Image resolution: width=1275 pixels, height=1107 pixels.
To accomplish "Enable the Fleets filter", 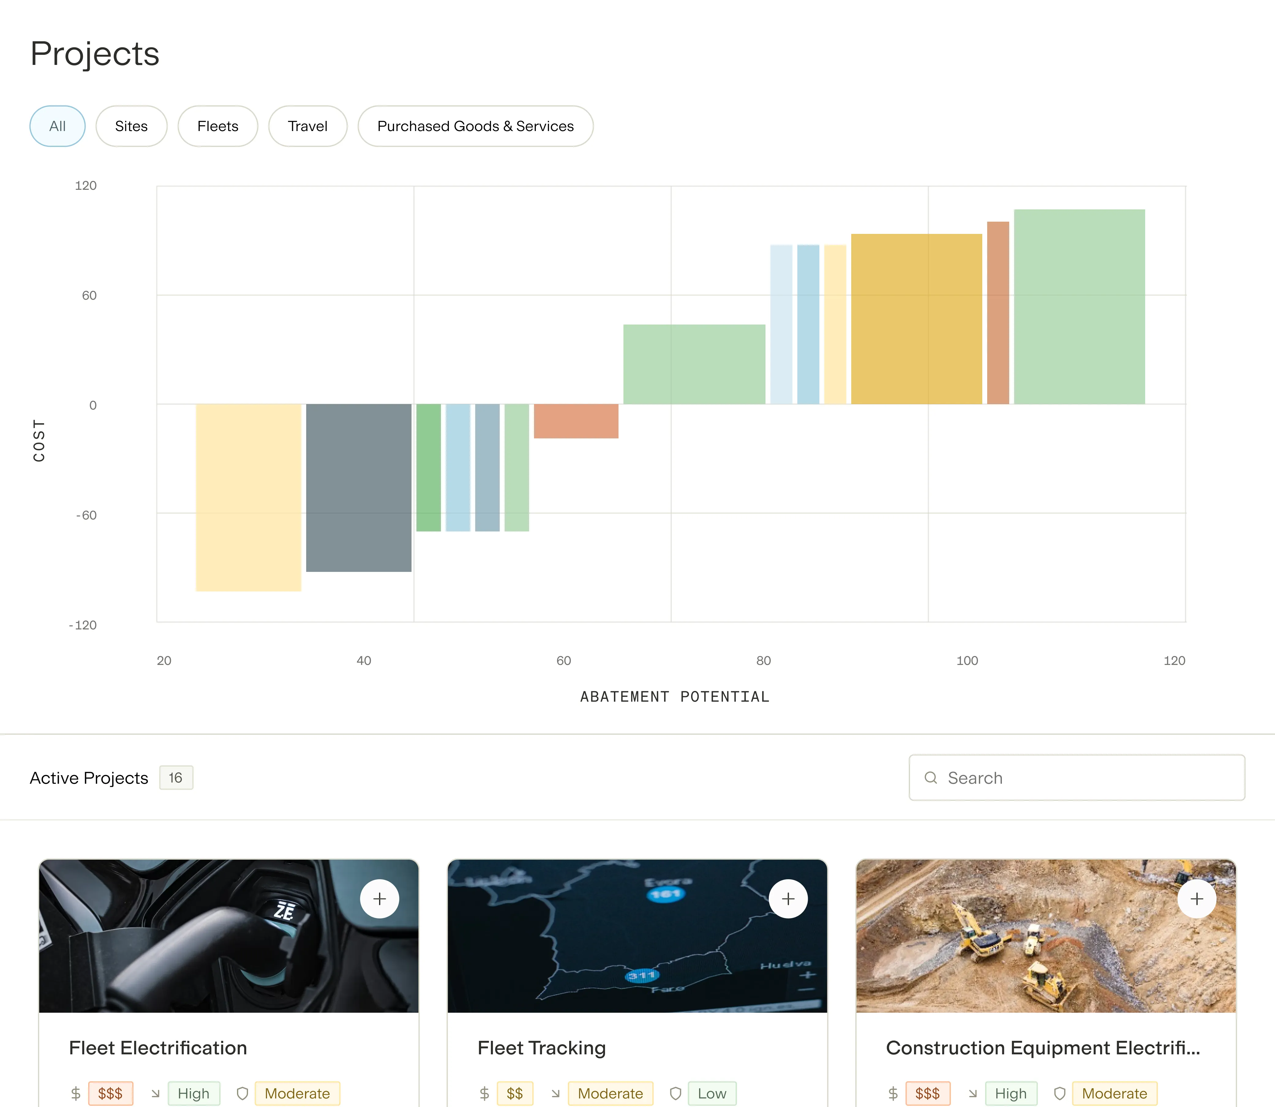I will click(217, 126).
